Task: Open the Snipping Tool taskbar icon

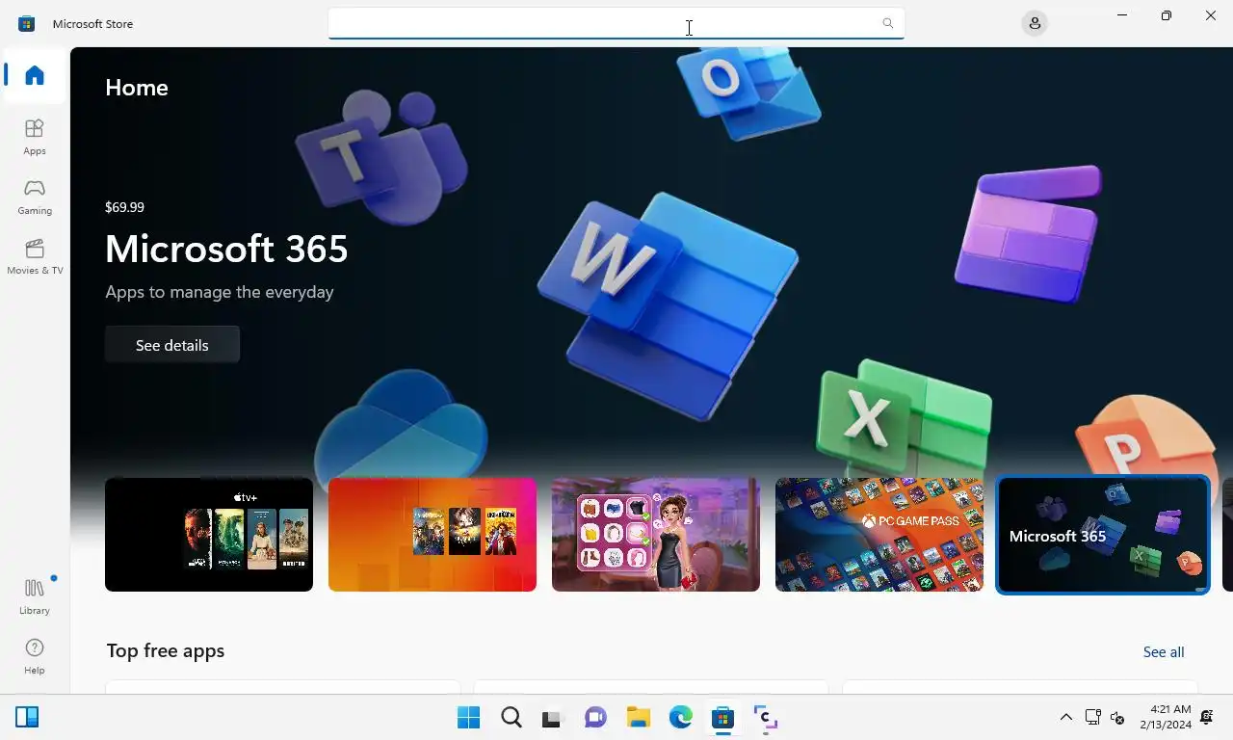Action: (x=765, y=717)
